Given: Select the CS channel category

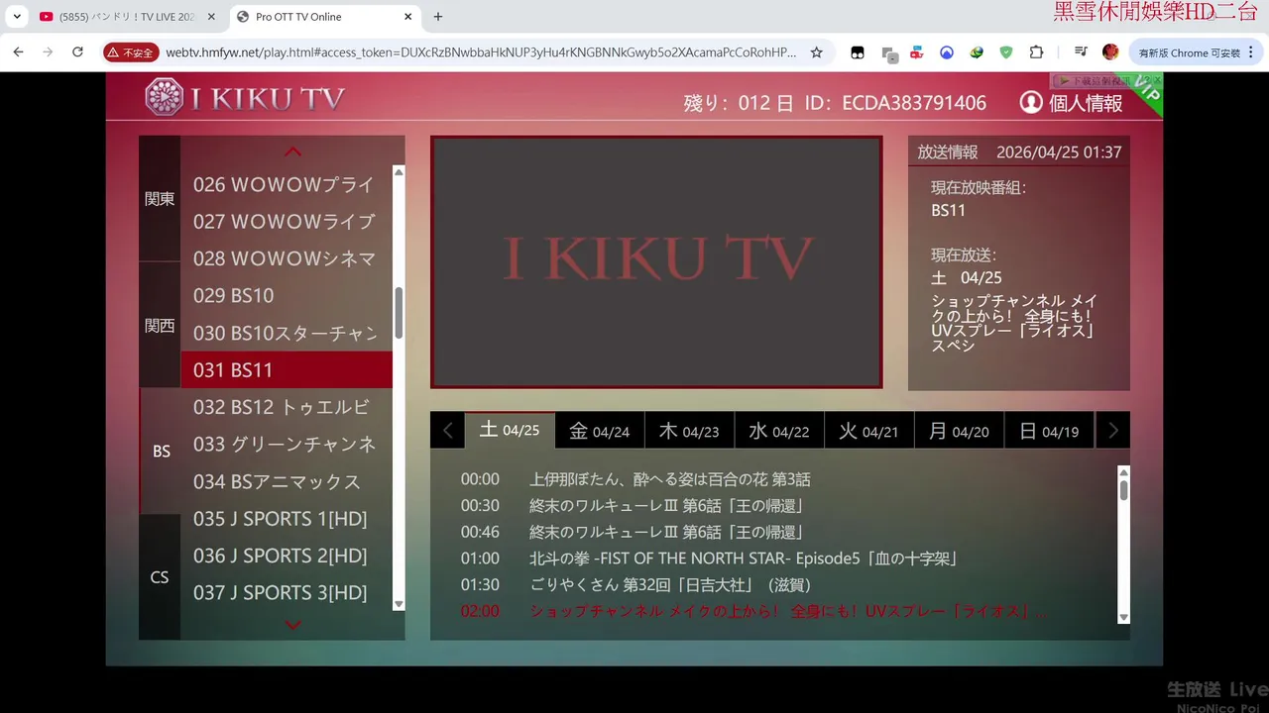Looking at the screenshot, I should click(x=160, y=577).
